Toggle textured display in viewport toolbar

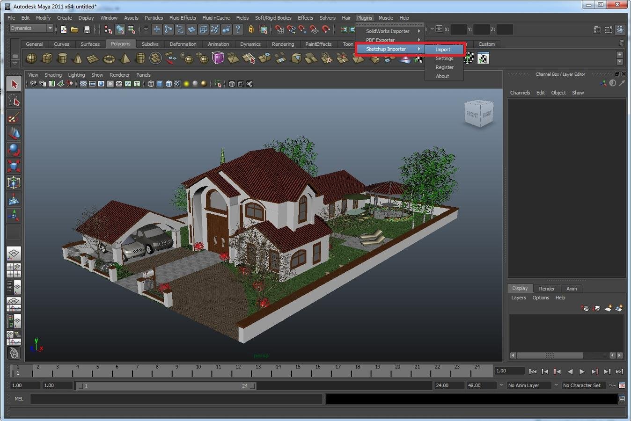tap(177, 84)
